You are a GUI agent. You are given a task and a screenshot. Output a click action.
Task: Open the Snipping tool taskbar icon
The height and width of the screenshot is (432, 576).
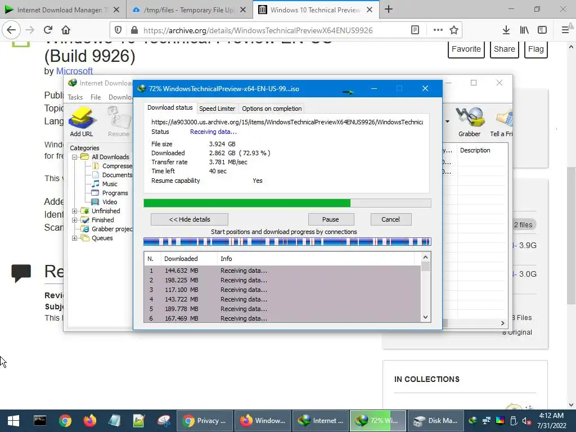164,421
